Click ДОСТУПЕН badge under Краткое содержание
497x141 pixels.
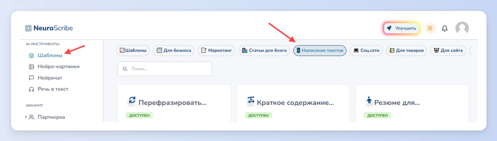[x=258, y=115]
